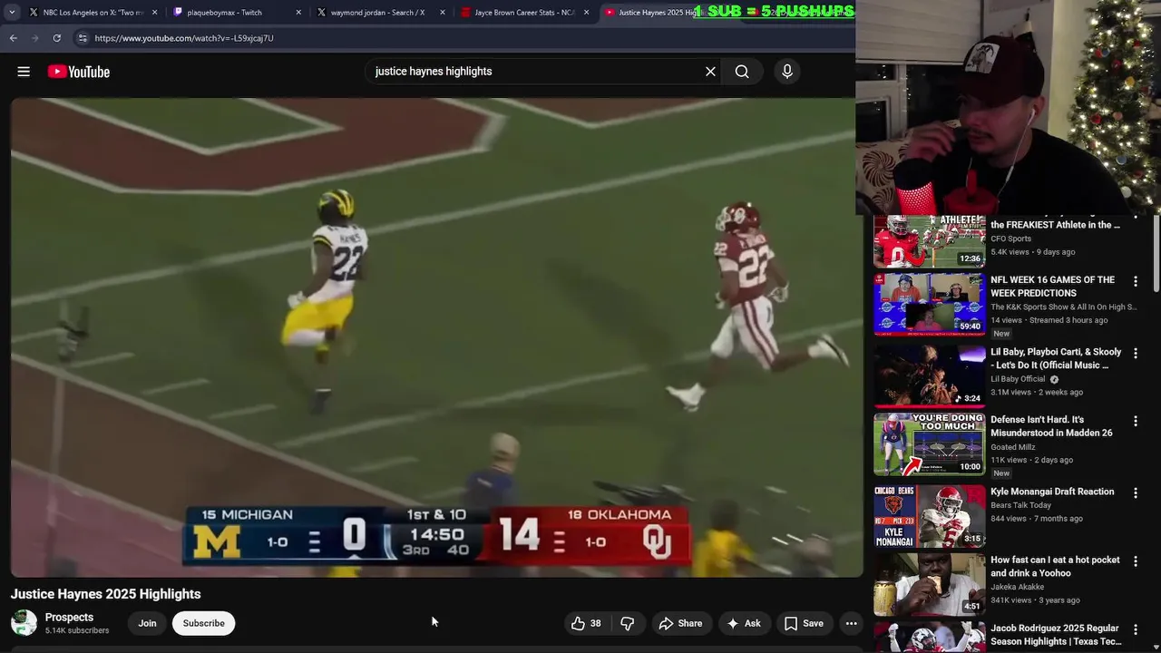
Task: Open options menu for Kyle Monangai video
Action: click(x=1135, y=492)
